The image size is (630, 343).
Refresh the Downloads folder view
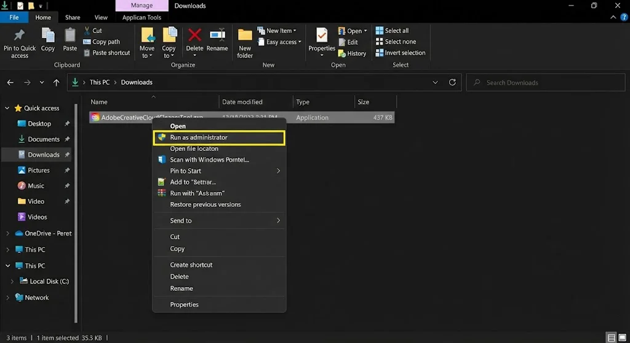tap(453, 82)
